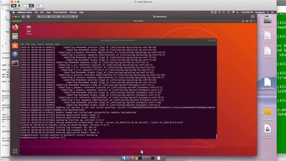Viewport: 286px width, 161px height.
Task: Click the VMware settings wrench icon
Action: 39,17
